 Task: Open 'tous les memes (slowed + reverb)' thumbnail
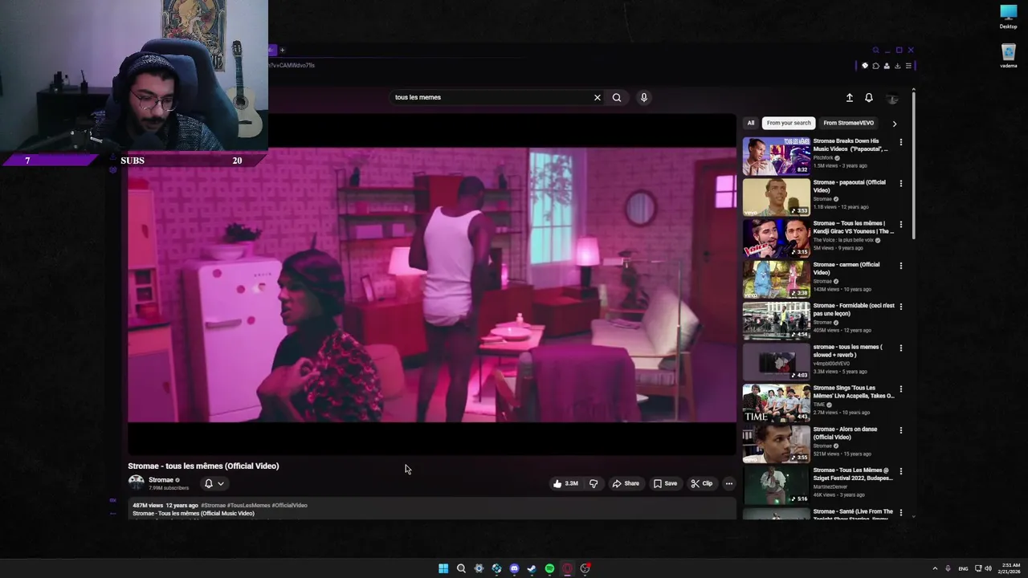click(776, 361)
